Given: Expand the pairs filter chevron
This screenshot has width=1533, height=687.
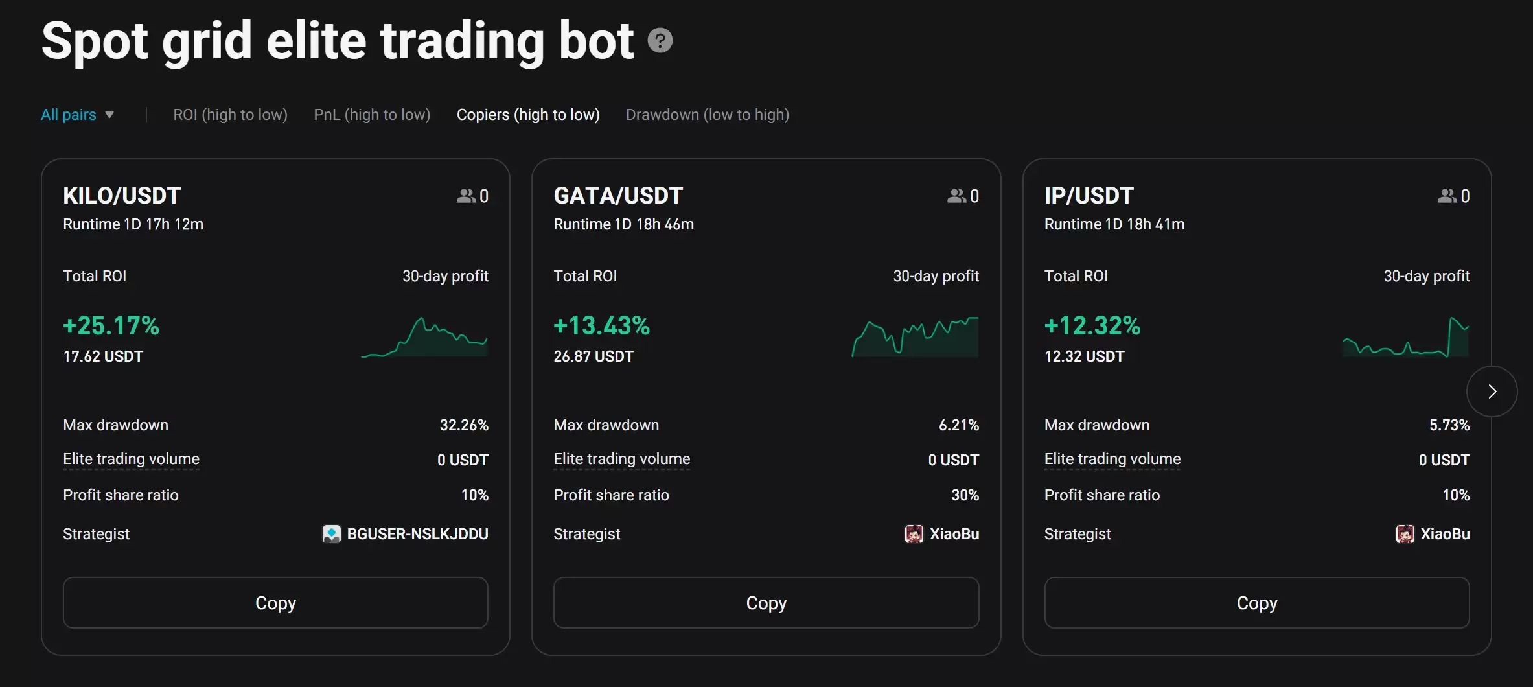Looking at the screenshot, I should (109, 115).
